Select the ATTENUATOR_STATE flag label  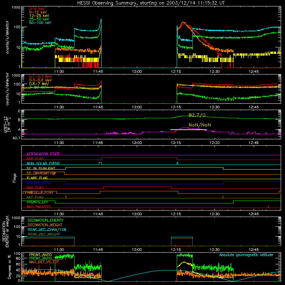[x=43, y=154]
